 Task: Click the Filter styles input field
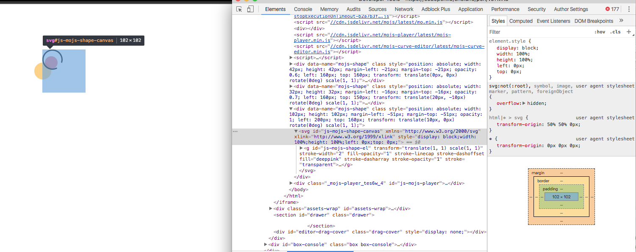tap(529, 32)
